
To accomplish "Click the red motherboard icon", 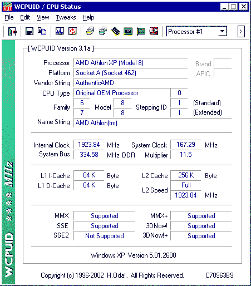I will coord(154,31).
